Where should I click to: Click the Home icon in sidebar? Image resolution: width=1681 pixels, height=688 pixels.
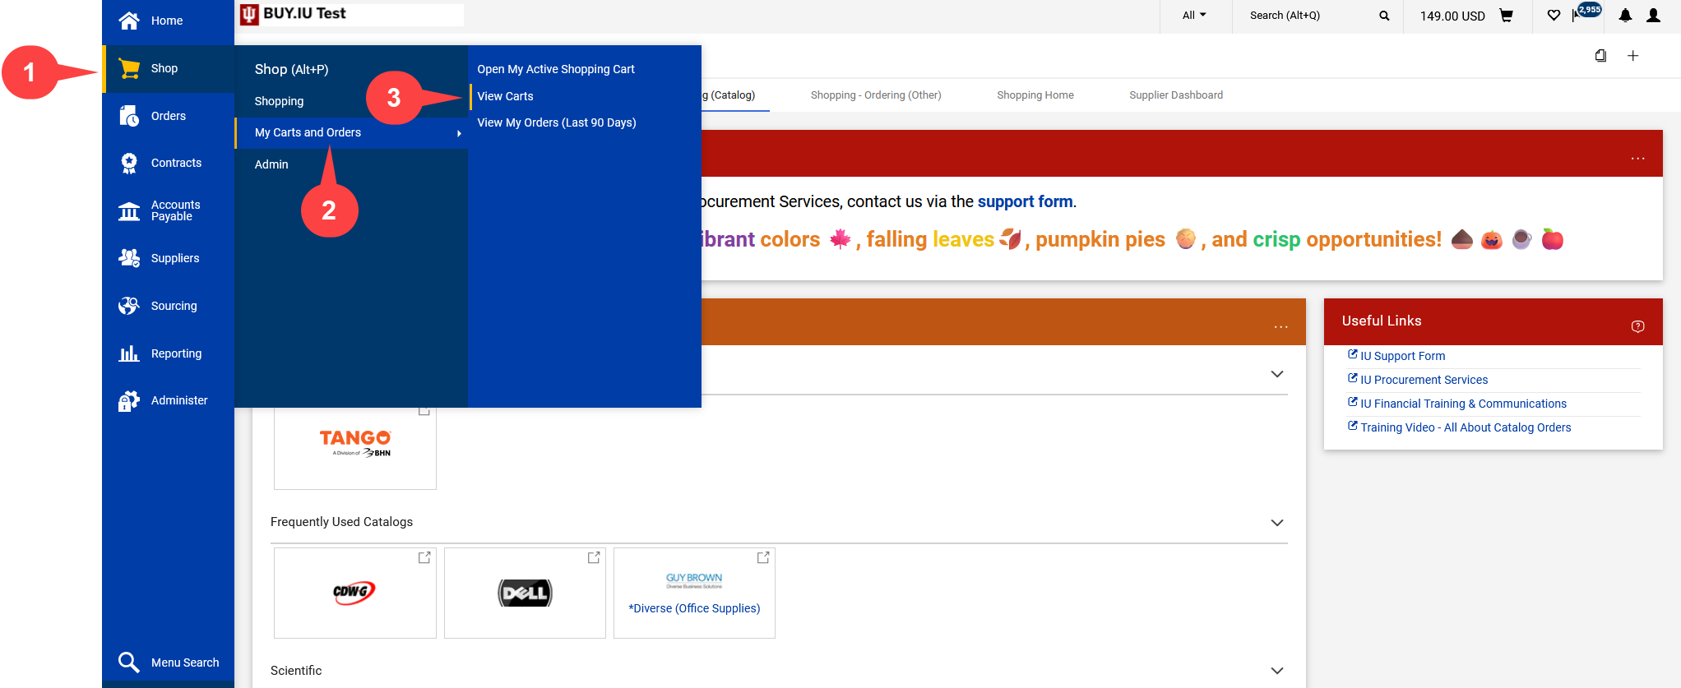[x=129, y=21]
